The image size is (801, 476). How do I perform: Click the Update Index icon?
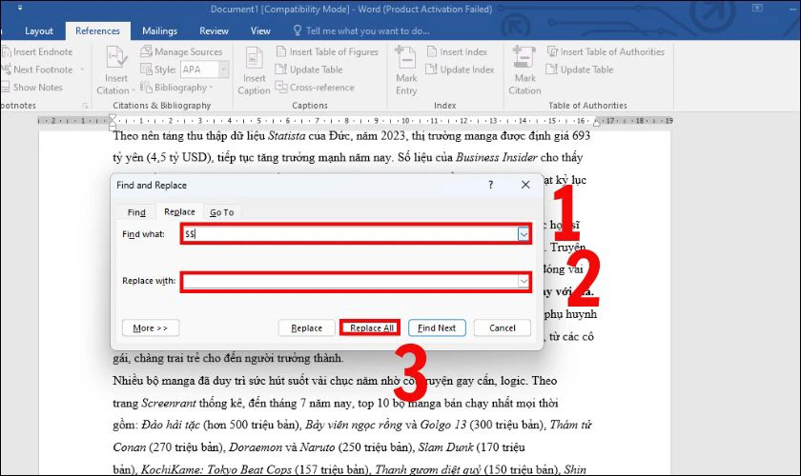[x=432, y=69]
